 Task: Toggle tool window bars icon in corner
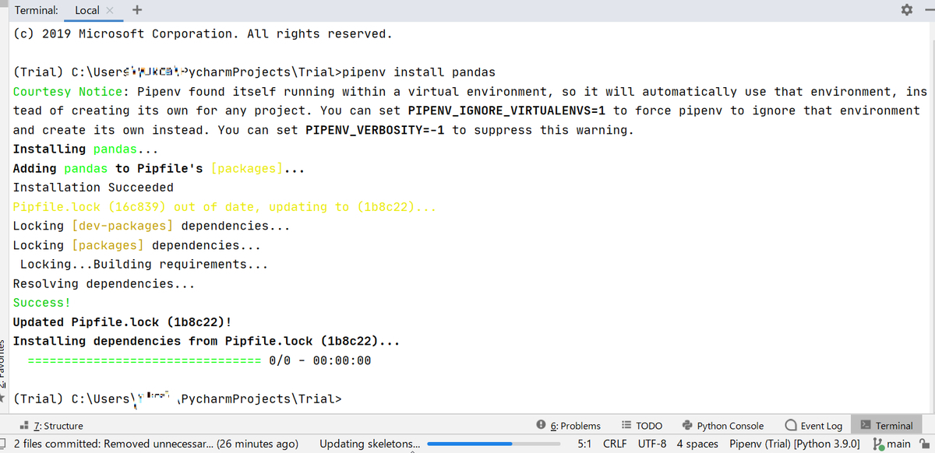coord(4,444)
